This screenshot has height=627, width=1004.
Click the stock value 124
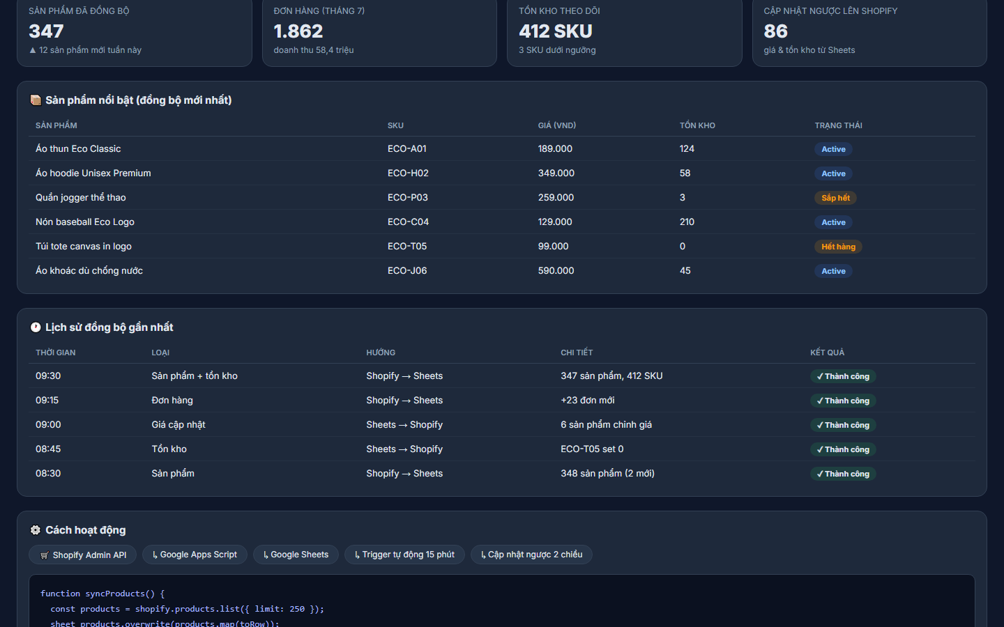[x=687, y=149]
